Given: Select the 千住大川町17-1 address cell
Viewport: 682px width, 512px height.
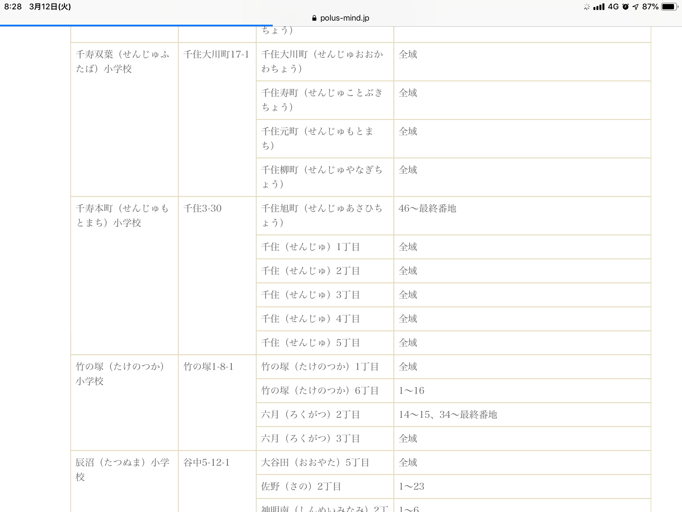Looking at the screenshot, I should [x=216, y=54].
